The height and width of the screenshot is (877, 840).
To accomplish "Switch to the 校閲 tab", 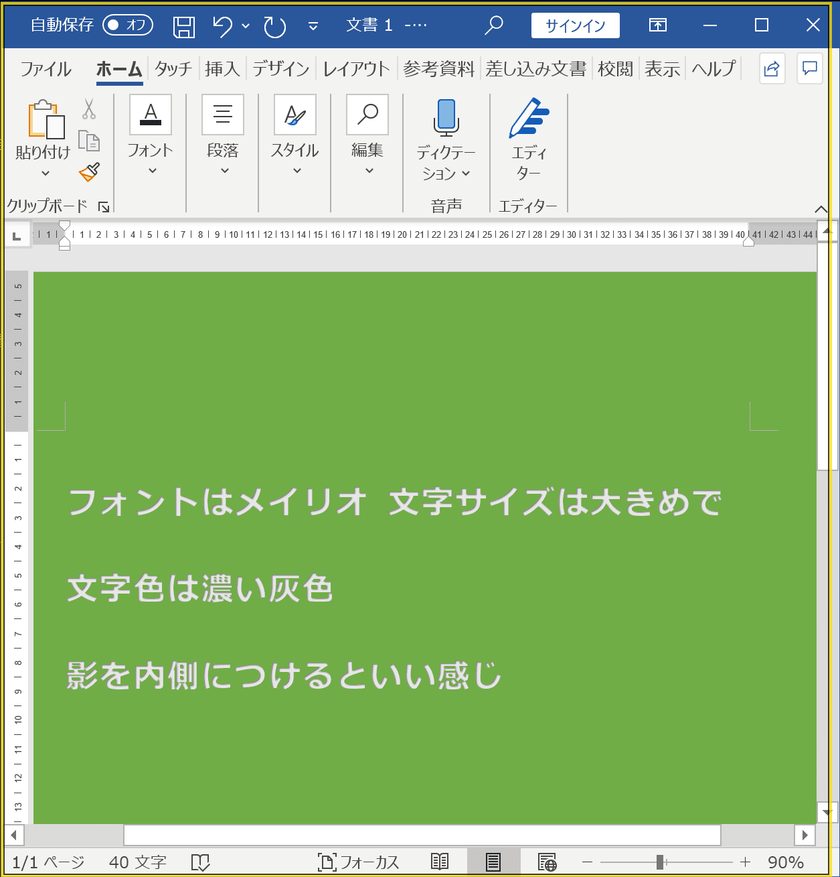I will [x=615, y=69].
